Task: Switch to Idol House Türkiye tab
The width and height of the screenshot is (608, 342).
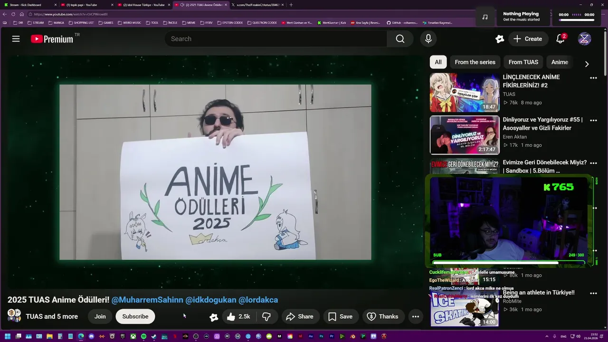Action: tap(143, 5)
